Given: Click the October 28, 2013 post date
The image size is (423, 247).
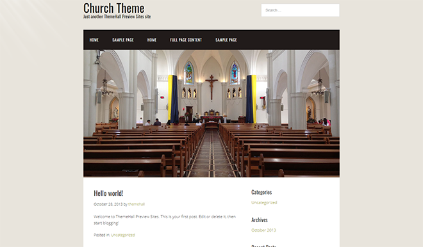Looking at the screenshot, I should (x=108, y=204).
